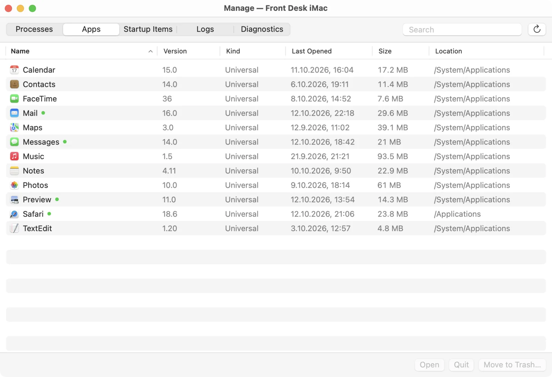The image size is (552, 377).
Task: Click the Preview app icon
Action: [14, 200]
